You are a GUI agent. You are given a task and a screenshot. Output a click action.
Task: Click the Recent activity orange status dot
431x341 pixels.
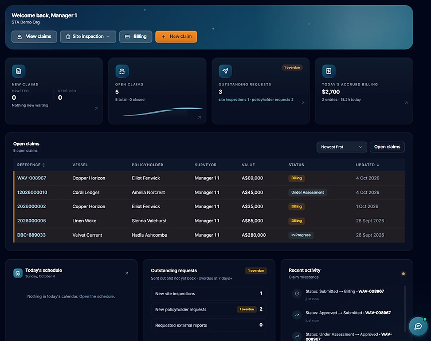pos(403,274)
